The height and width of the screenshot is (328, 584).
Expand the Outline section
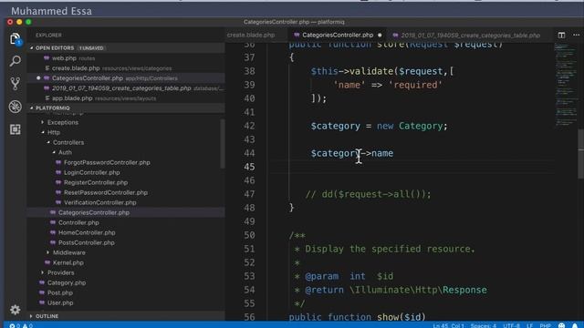click(47, 316)
